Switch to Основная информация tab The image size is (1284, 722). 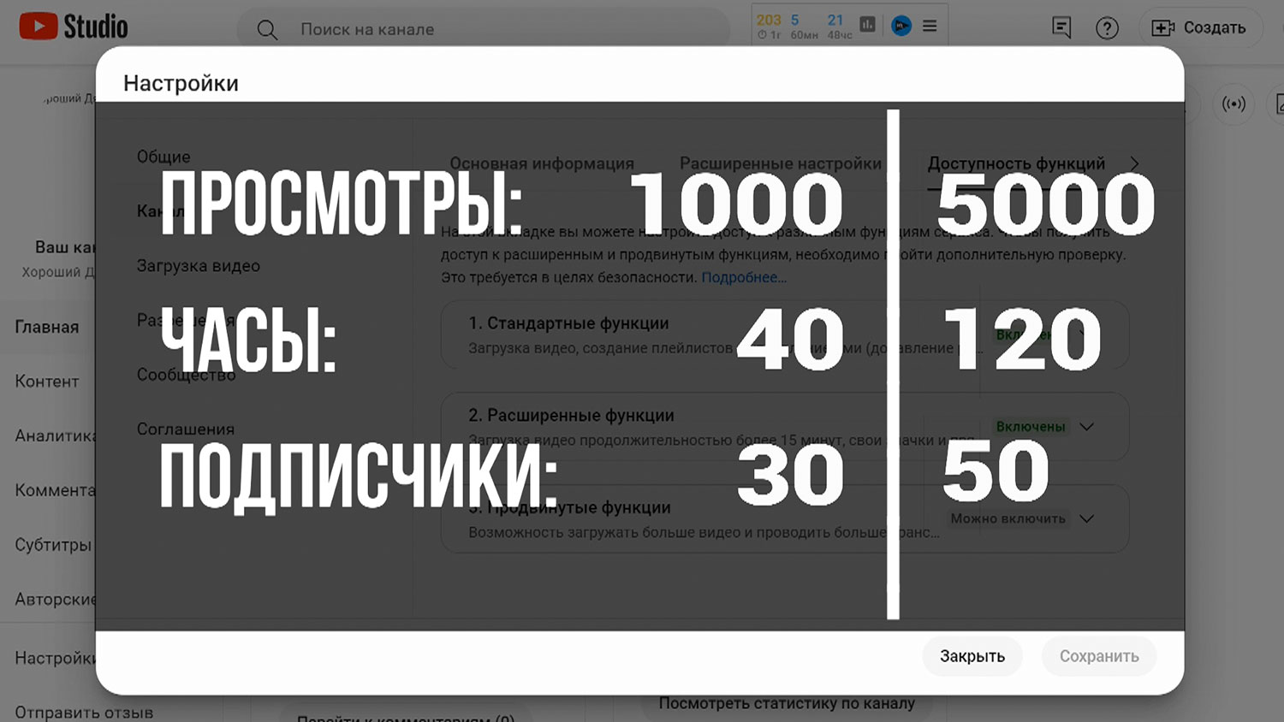(542, 163)
